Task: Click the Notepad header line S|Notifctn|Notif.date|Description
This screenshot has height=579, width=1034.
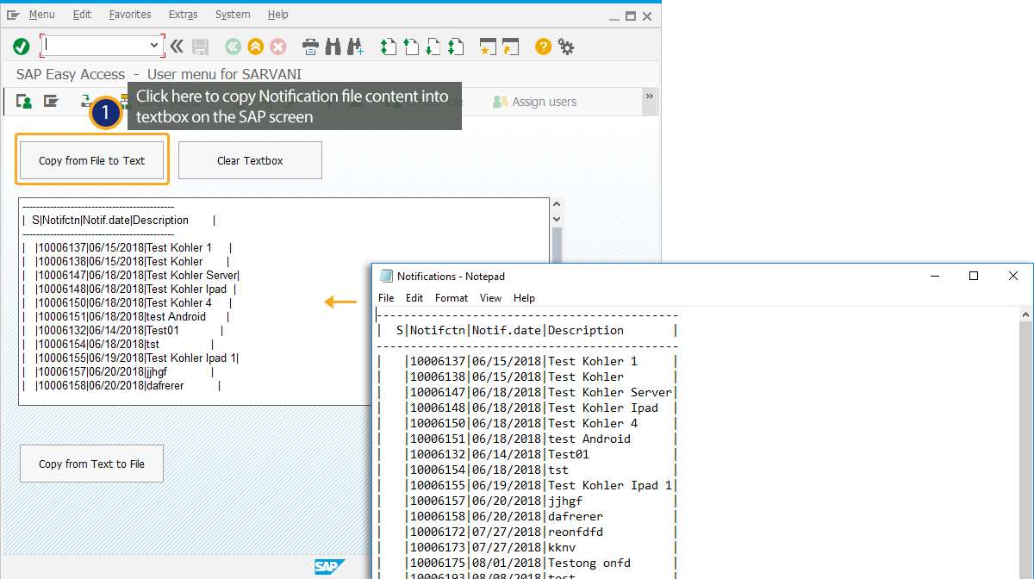Action: pos(526,330)
